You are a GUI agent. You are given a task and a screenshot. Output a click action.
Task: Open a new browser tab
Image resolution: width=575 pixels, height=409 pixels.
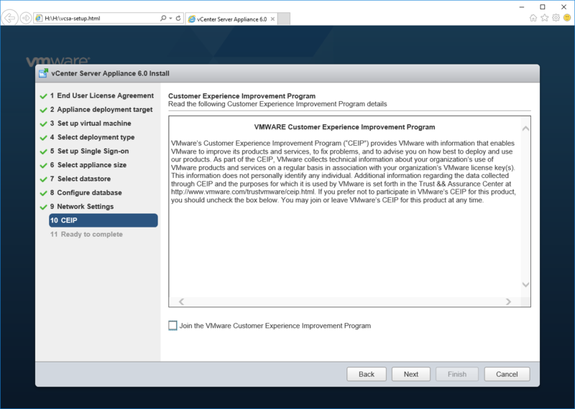coord(284,19)
